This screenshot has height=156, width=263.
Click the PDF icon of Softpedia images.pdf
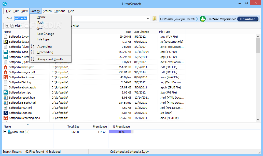[6, 72]
